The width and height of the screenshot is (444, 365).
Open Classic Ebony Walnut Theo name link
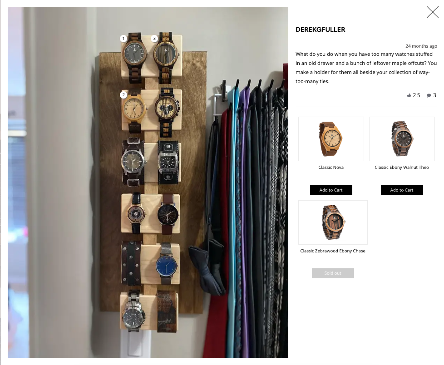pos(402,168)
